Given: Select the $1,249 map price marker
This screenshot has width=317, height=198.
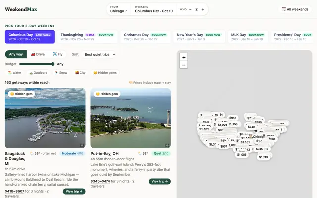Looking at the screenshot, I should click(x=264, y=157).
